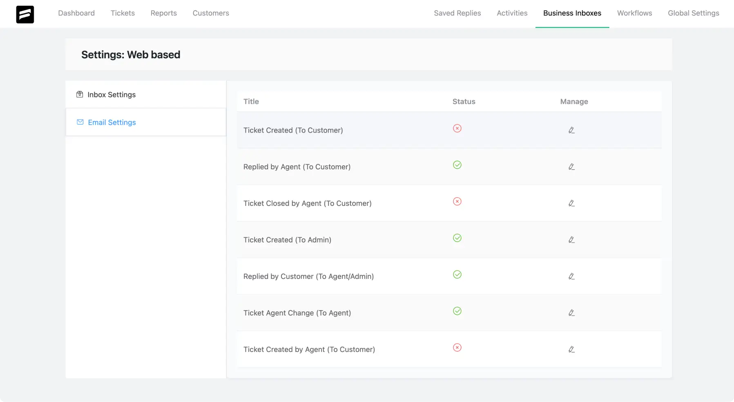This screenshot has width=734, height=402.
Task: Edit Ticket Created by Agent email with pencil icon
Action: pos(571,349)
